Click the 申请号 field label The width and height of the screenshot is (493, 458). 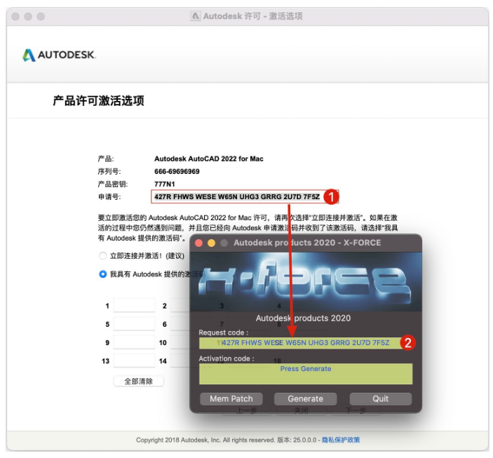(109, 197)
